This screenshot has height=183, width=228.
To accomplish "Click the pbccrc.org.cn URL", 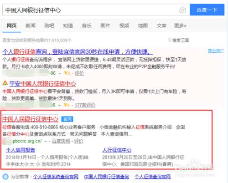I will [x=27, y=141].
